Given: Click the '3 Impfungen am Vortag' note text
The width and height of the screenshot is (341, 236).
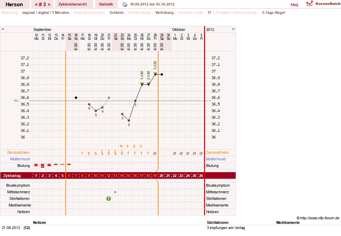Looking at the screenshot, I should pos(226,228).
